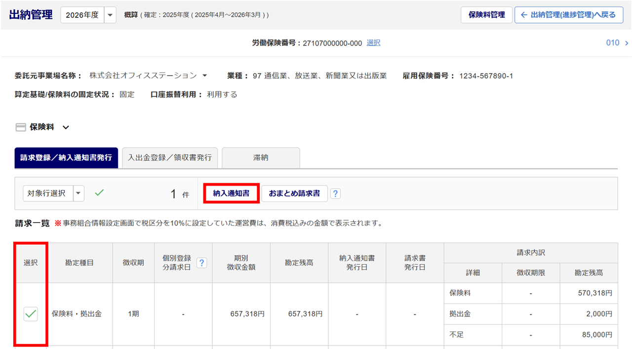Click the 保険料管理 button

point(486,15)
